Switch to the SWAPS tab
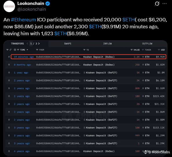This screenshot has width=172, height=157. 68,44
